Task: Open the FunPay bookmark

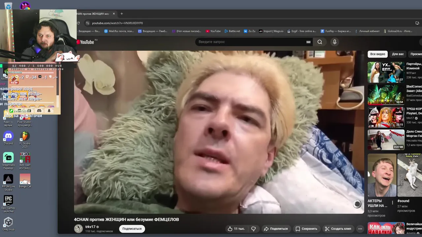Action: coord(336,31)
